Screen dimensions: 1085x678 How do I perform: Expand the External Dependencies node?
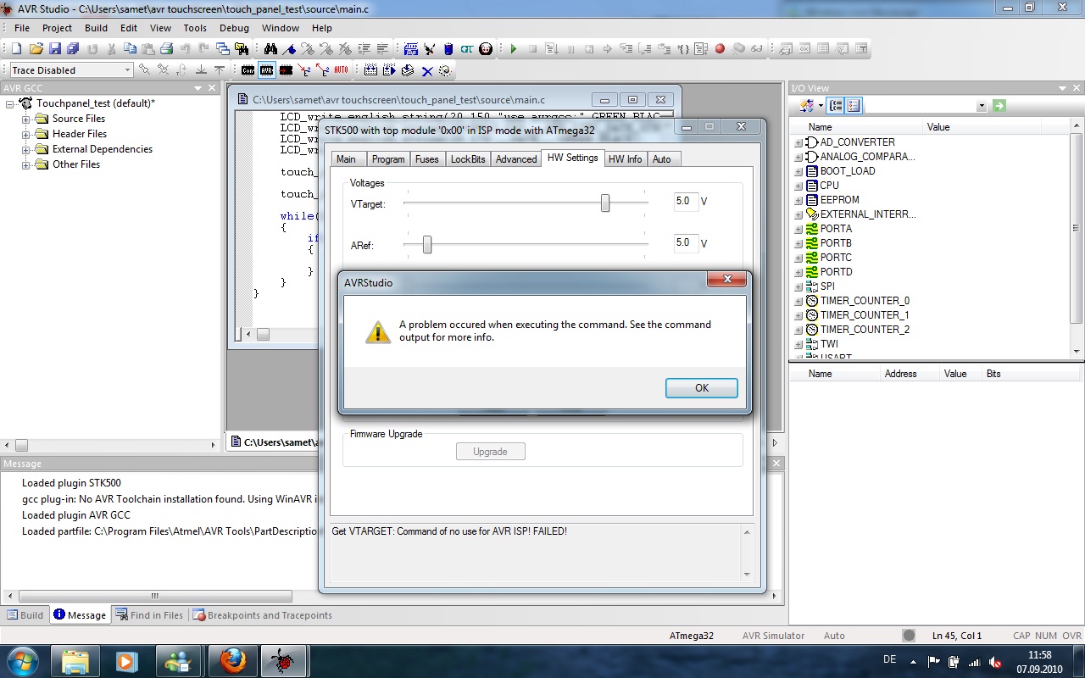(25, 149)
